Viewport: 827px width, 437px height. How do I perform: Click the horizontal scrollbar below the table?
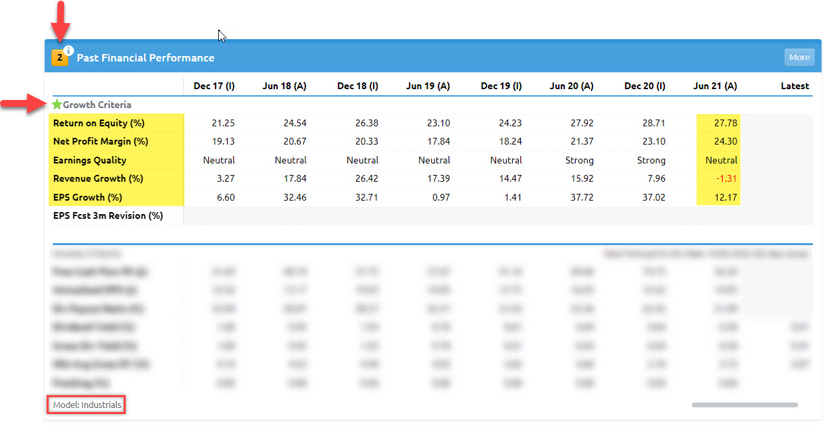pos(744,405)
